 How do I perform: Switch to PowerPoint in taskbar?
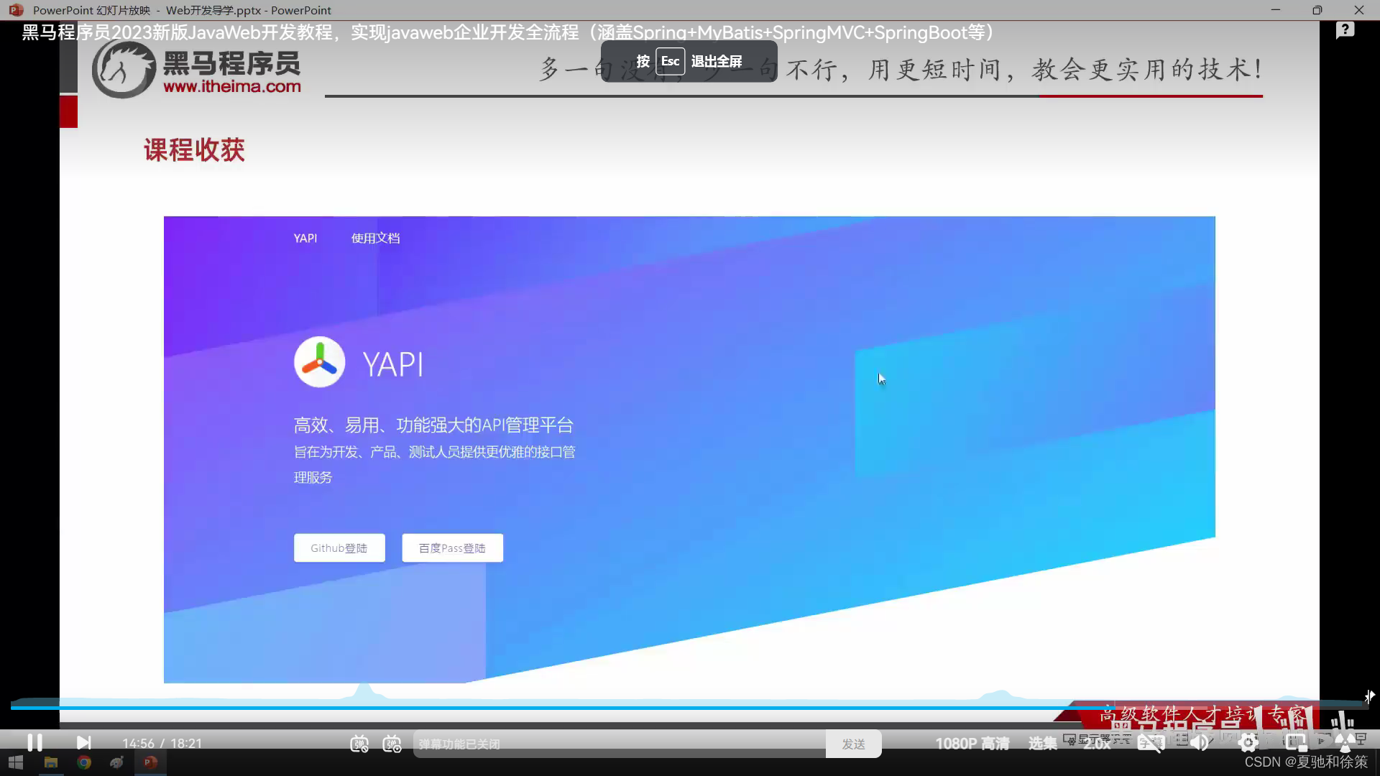(x=150, y=762)
